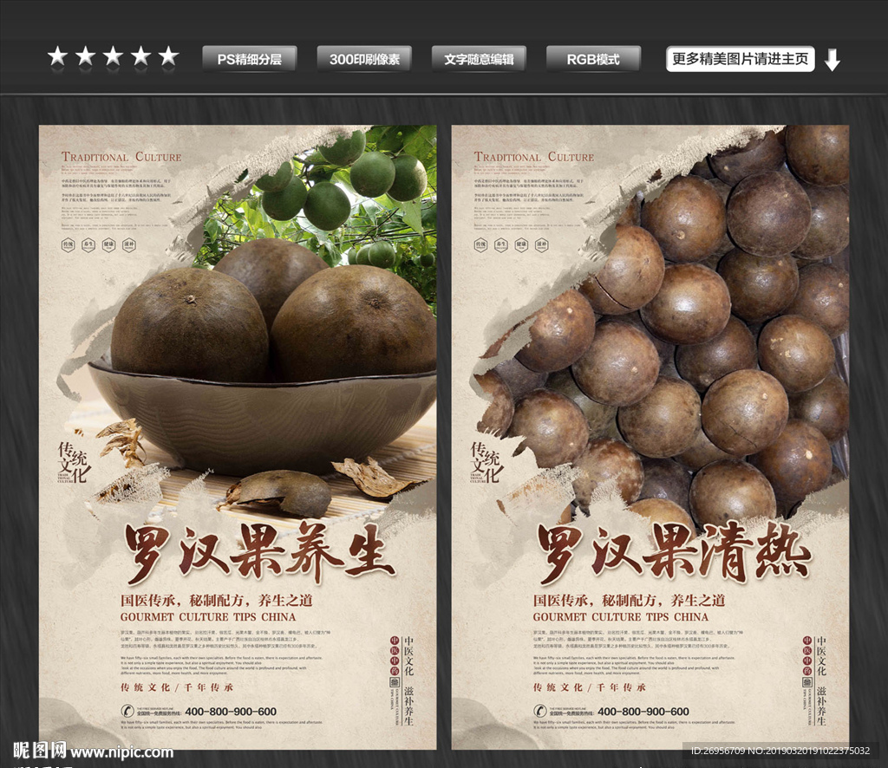
Task: Click GOURMET CULTURE TIPS CHINA on 罗汉果养生 poster
Action: 208,617
